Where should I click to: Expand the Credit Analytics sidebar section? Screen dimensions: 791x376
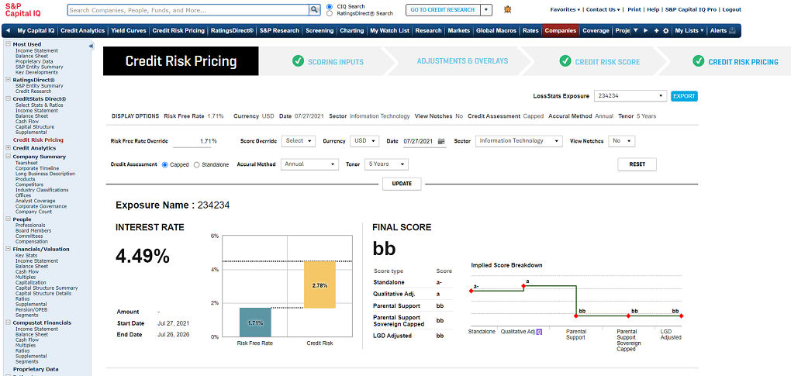[x=8, y=148]
